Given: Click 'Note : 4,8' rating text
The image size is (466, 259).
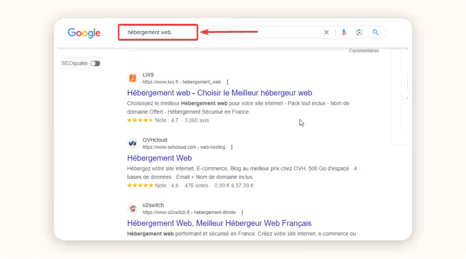Looking at the screenshot, I should (x=166, y=186).
